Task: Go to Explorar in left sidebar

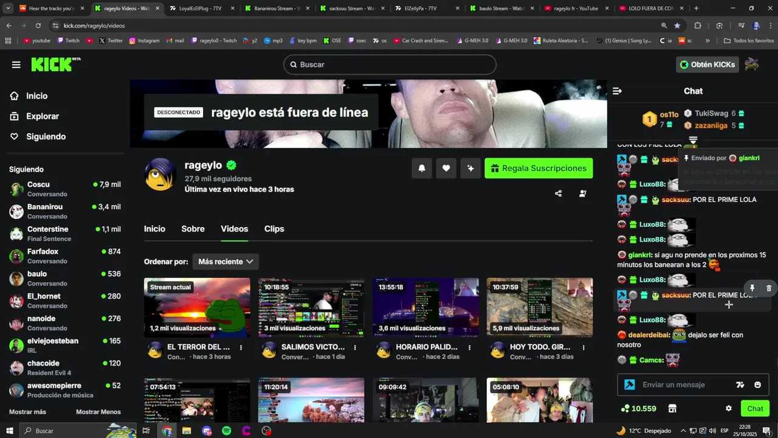Action: [x=43, y=116]
